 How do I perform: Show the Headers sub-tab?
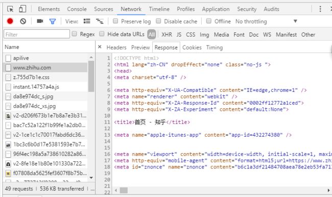pyautogui.click(x=116, y=47)
